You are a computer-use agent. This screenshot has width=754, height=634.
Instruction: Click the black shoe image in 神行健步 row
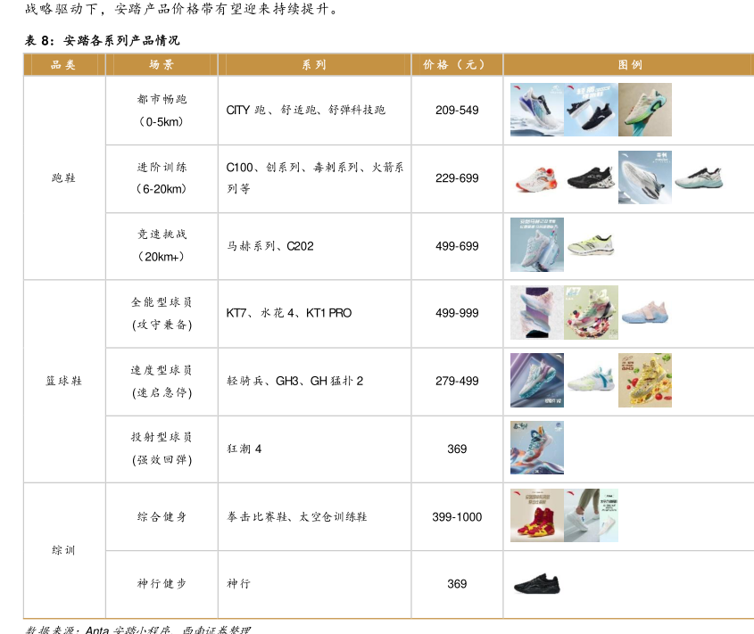coord(537,585)
